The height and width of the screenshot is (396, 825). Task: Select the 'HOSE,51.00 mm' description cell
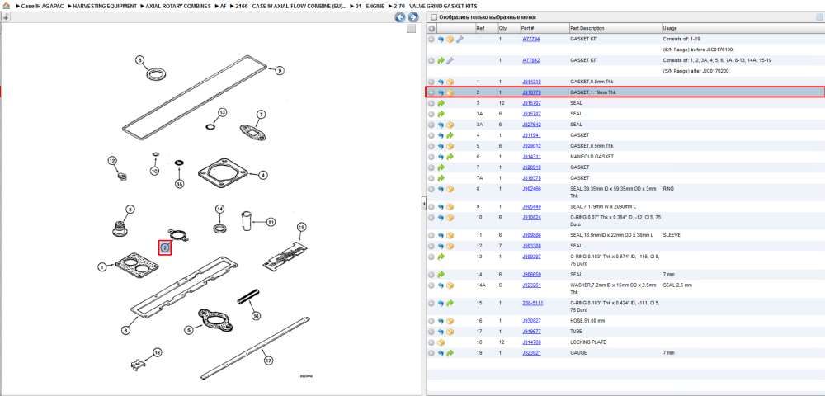point(587,321)
